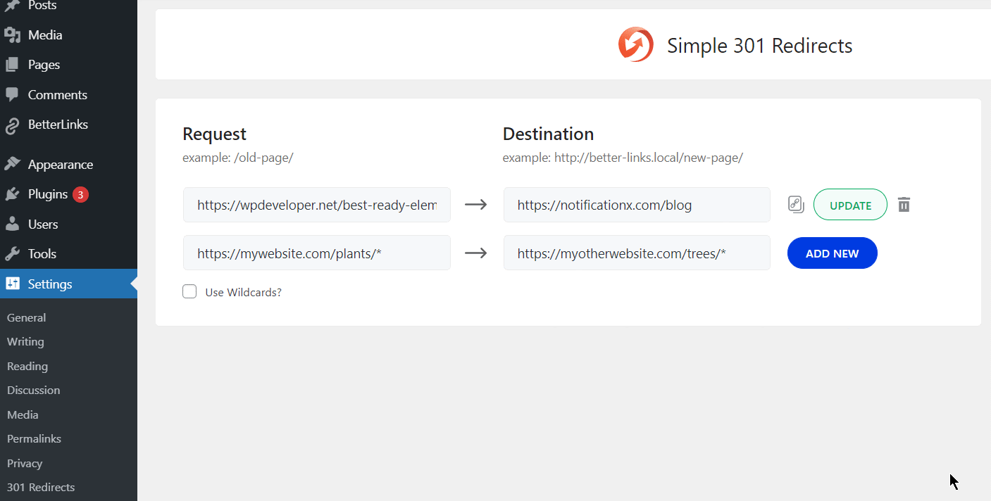Select 301 Redirects in the Settings submenu
This screenshot has width=991, height=501.
[40, 487]
